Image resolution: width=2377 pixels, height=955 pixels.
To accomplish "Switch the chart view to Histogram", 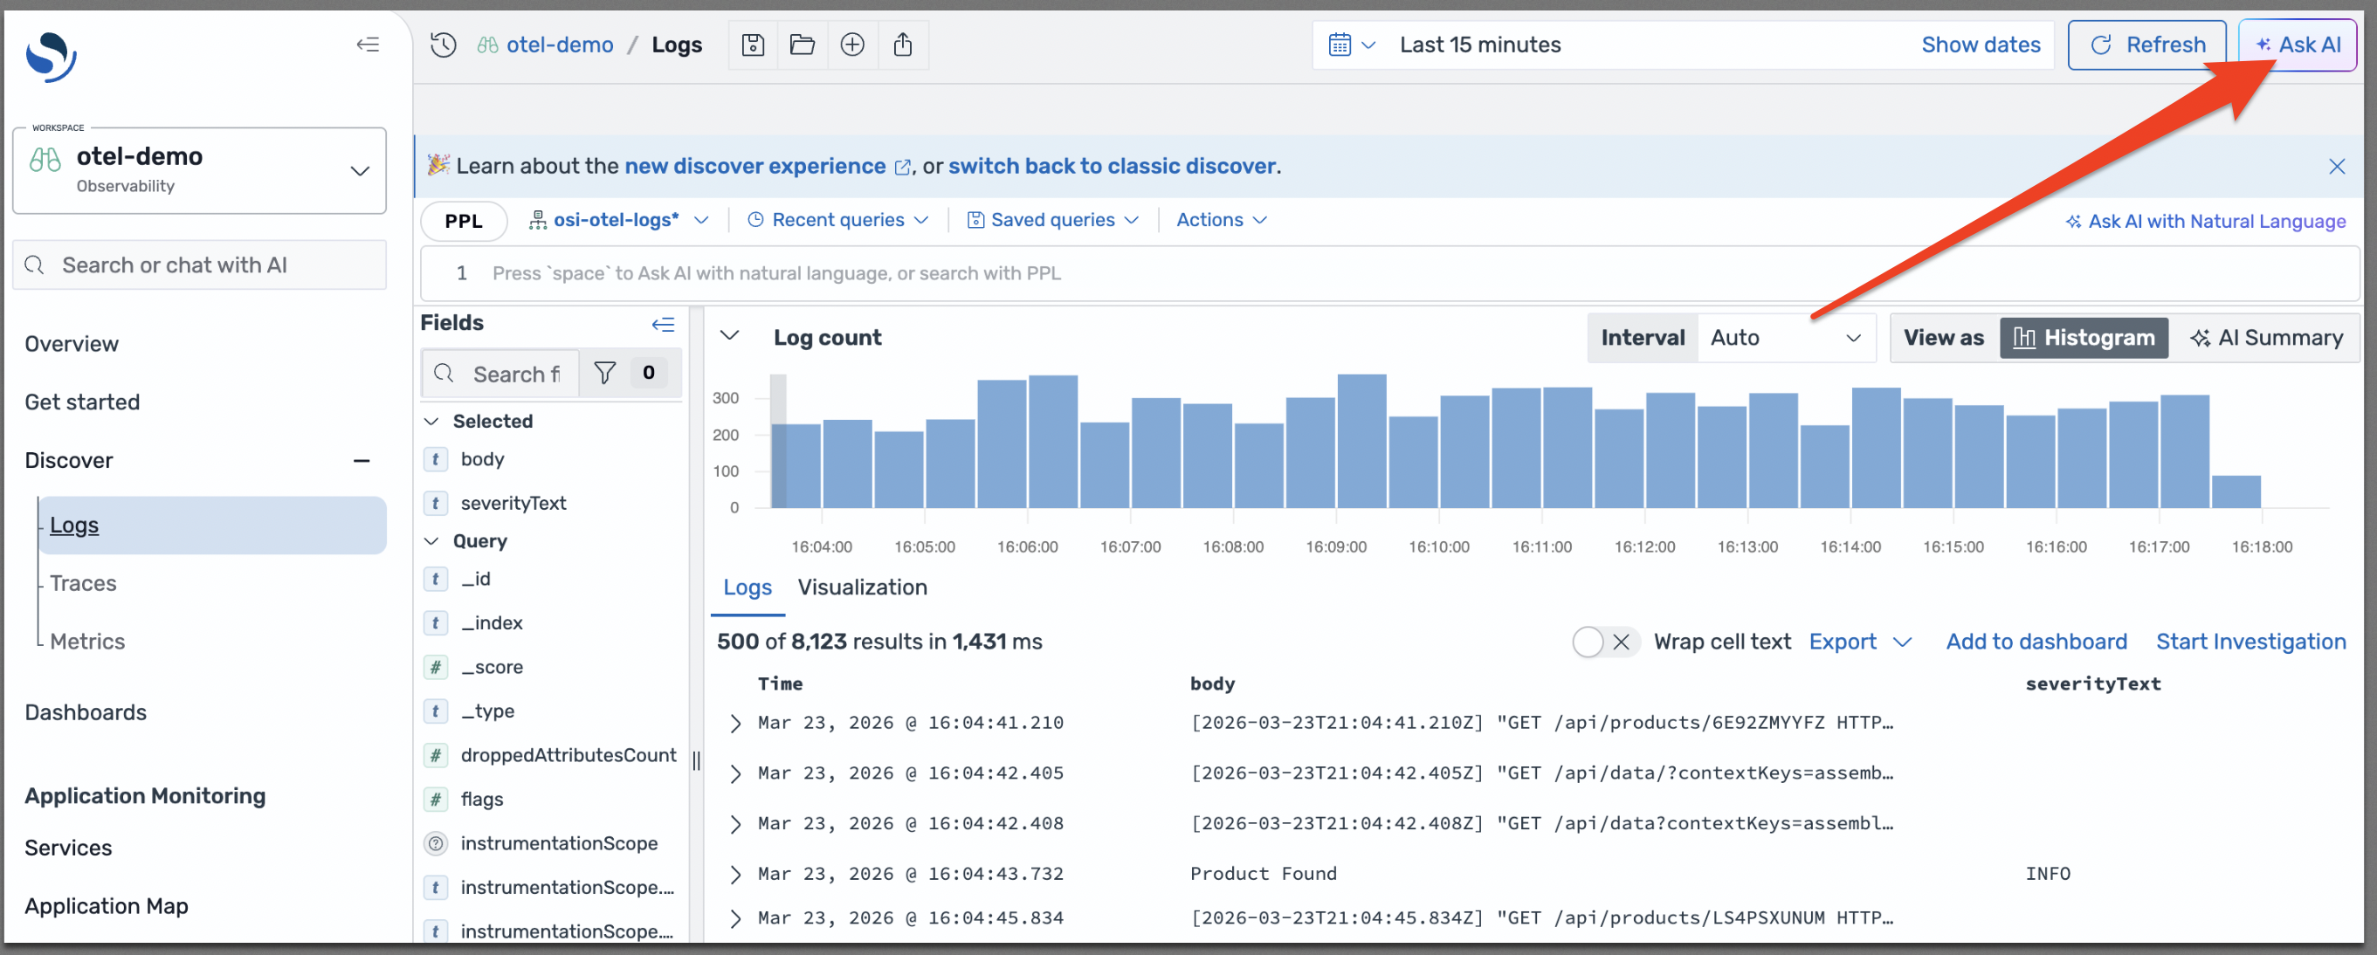I will pos(2084,338).
